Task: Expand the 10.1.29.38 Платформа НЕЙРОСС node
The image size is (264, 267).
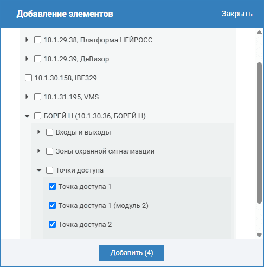Action: pos(27,40)
